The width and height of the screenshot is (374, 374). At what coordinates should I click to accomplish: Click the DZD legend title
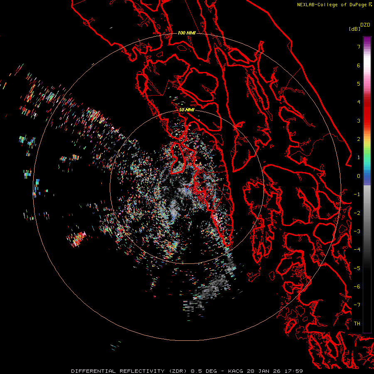tap(365, 25)
